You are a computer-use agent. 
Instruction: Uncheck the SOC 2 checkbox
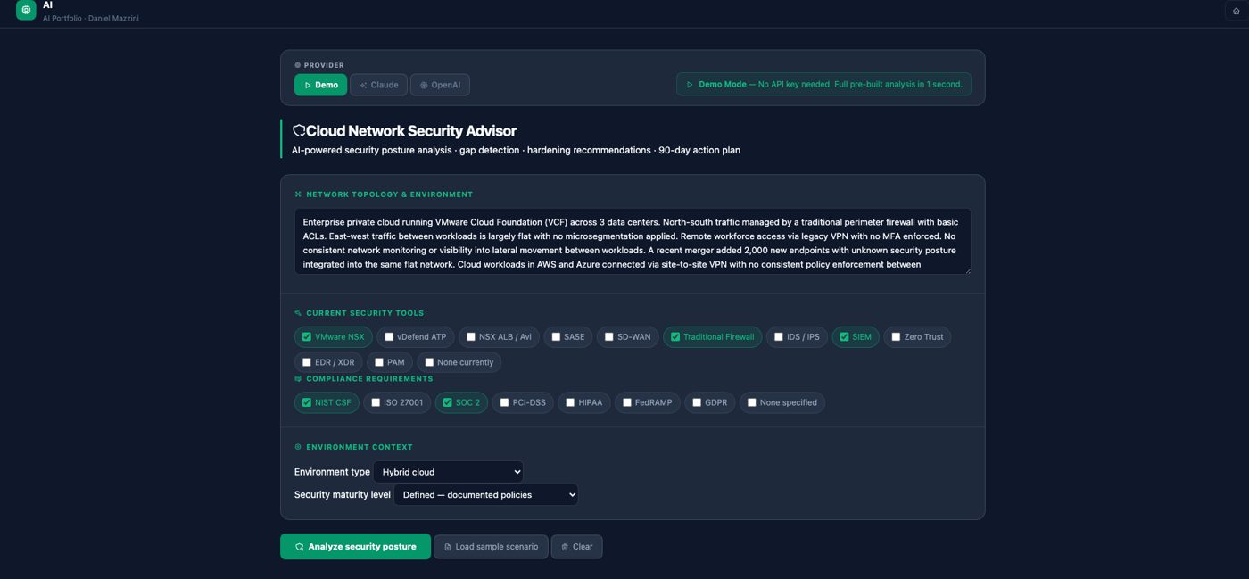point(447,402)
